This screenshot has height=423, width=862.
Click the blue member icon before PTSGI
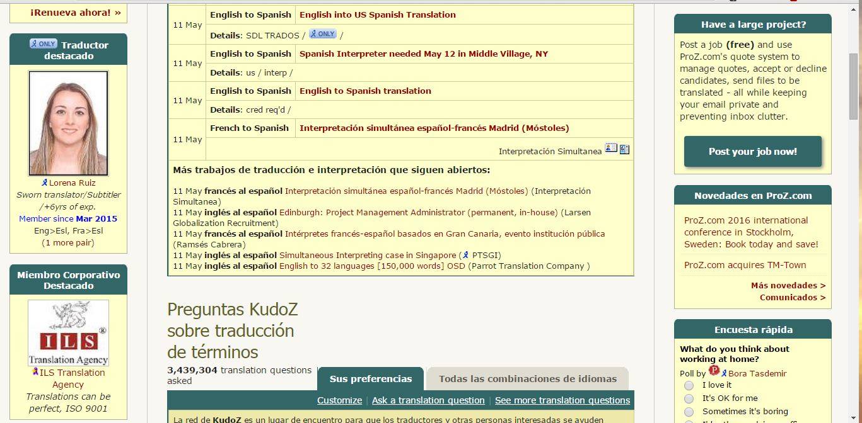(x=465, y=255)
